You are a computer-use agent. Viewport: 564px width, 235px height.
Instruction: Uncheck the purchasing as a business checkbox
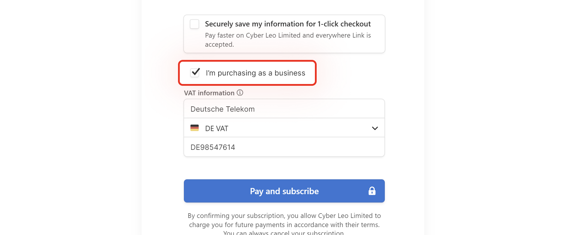point(195,73)
